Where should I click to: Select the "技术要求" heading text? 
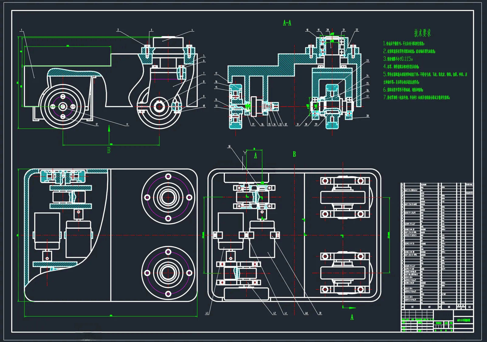pyautogui.click(x=423, y=33)
